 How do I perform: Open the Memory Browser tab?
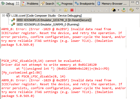(112, 4)
